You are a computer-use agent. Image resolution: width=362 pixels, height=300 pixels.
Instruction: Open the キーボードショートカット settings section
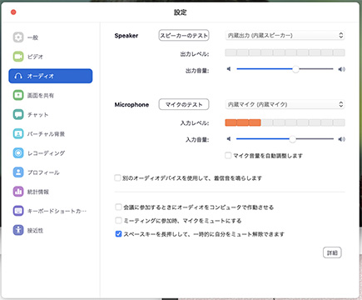[51, 211]
